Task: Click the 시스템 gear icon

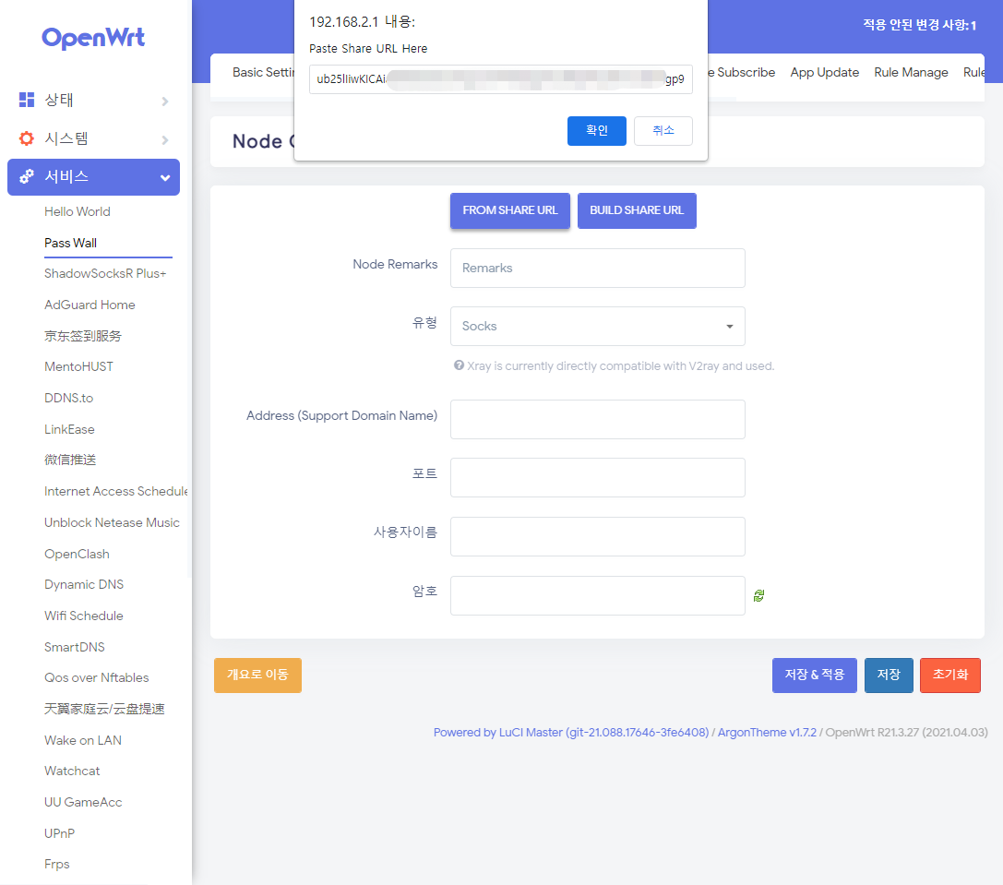Action: pos(26,138)
